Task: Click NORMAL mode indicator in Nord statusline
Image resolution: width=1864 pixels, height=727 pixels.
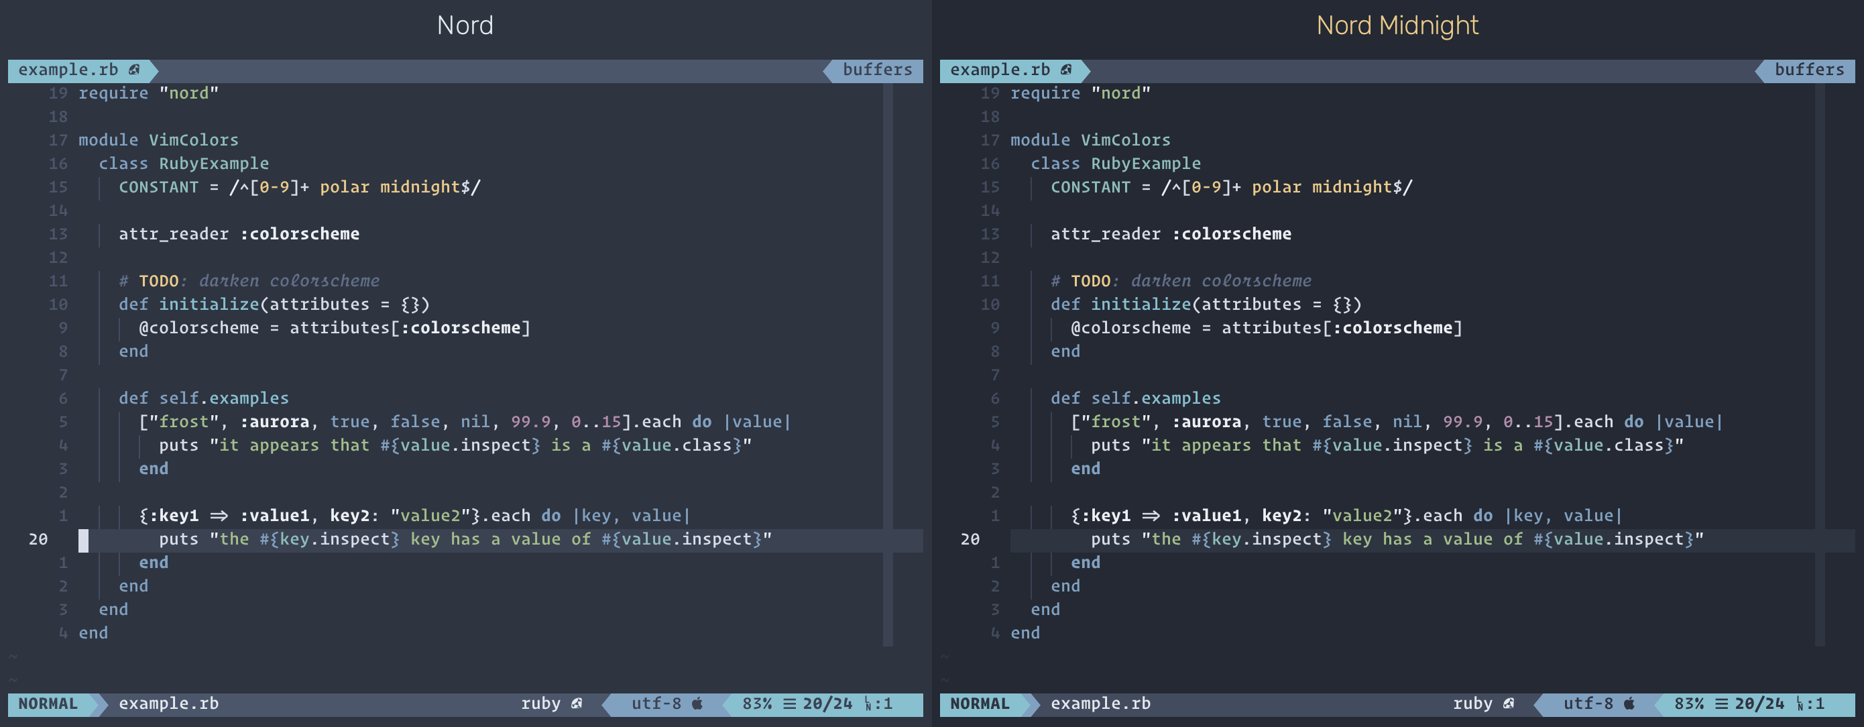Action: click(48, 704)
